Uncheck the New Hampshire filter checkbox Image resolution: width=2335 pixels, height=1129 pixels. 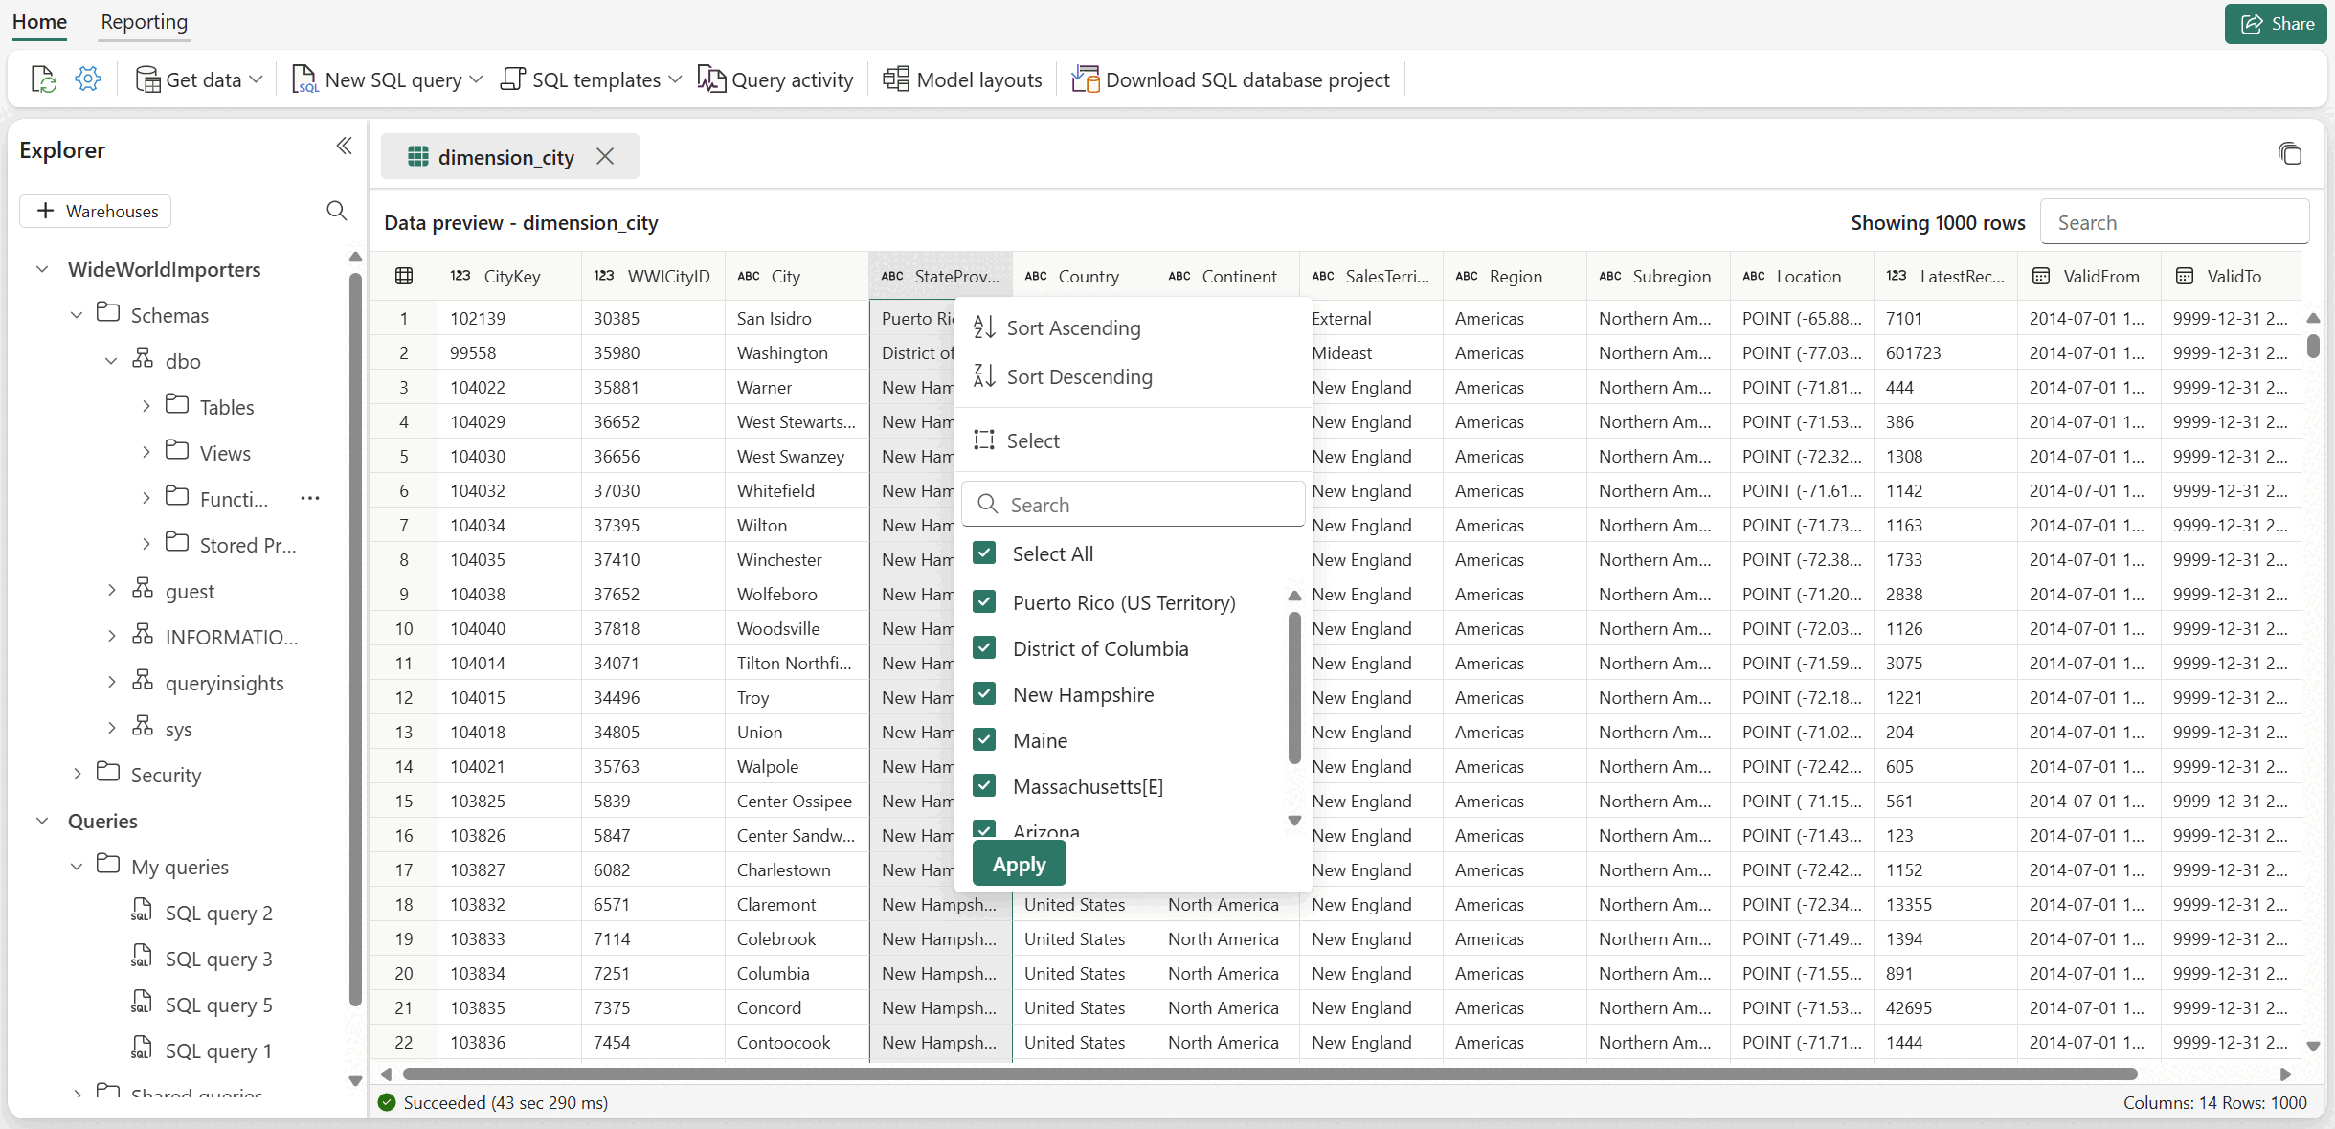[984, 694]
